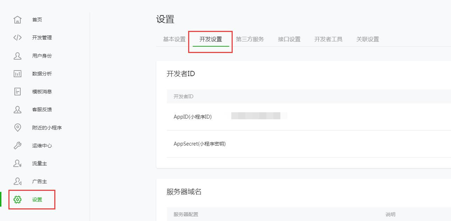Switch to the 基本设置 tab
This screenshot has width=451, height=221.
coord(174,39)
